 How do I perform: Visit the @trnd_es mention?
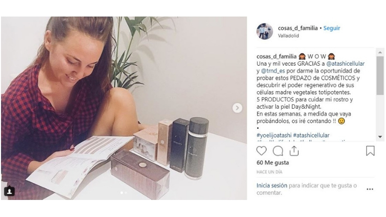pos(273,71)
